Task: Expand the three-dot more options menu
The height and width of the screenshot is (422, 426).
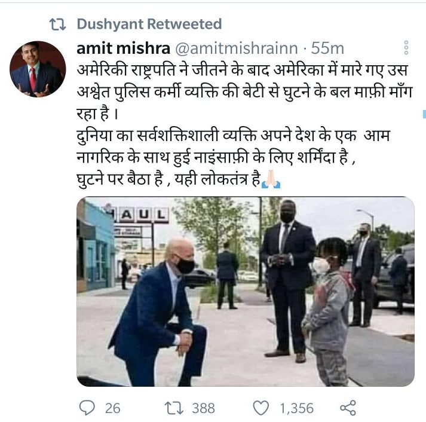Action: coord(406,48)
